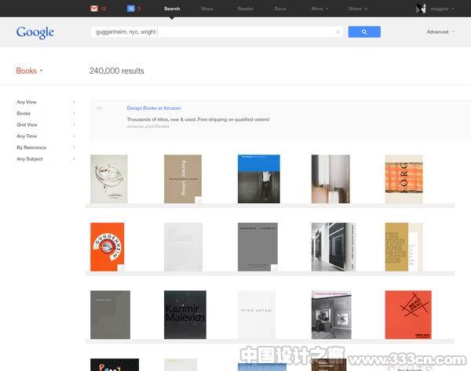Image resolution: width=471 pixels, height=371 pixels.
Task: Expand the By Relevance sort filter
Action: [46, 147]
